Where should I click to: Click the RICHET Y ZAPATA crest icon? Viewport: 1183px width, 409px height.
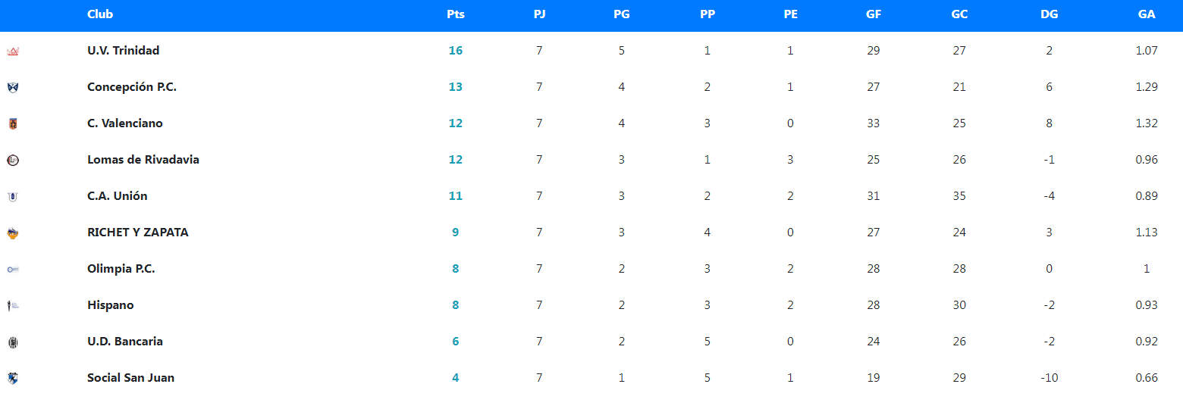(12, 233)
